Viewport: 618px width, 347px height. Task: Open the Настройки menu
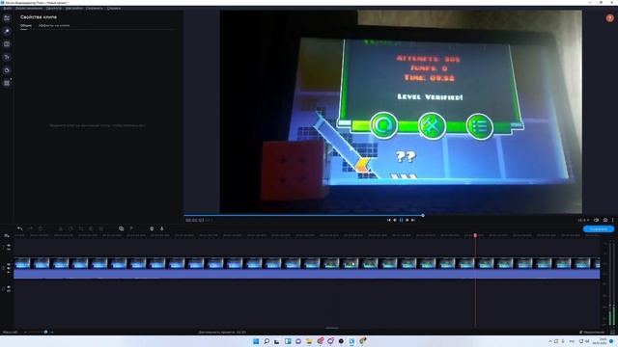point(74,8)
